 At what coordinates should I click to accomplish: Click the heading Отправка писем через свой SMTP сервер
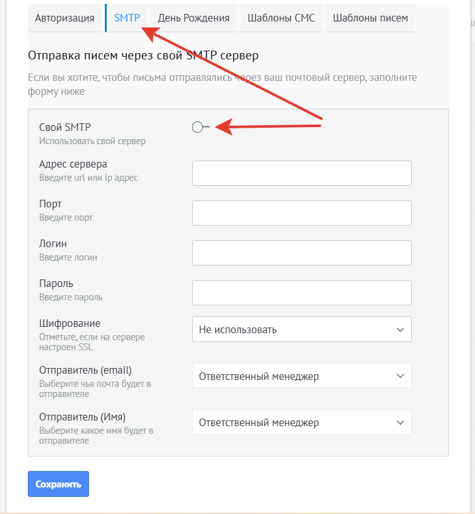point(143,56)
